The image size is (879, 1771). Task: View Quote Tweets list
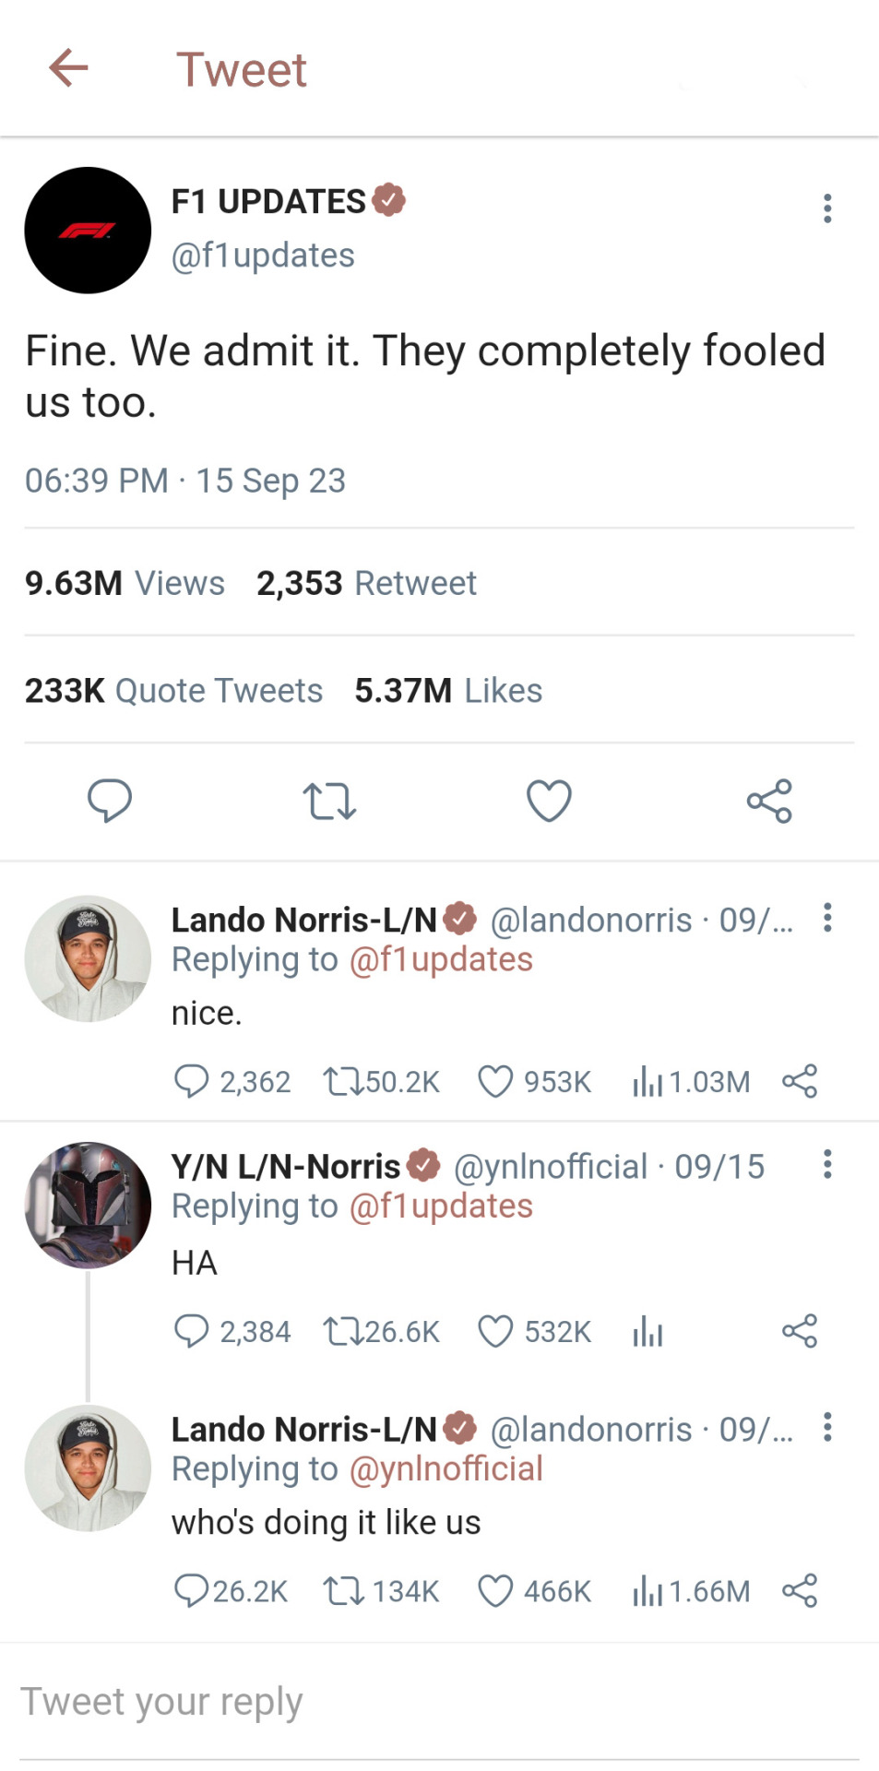coord(173,690)
